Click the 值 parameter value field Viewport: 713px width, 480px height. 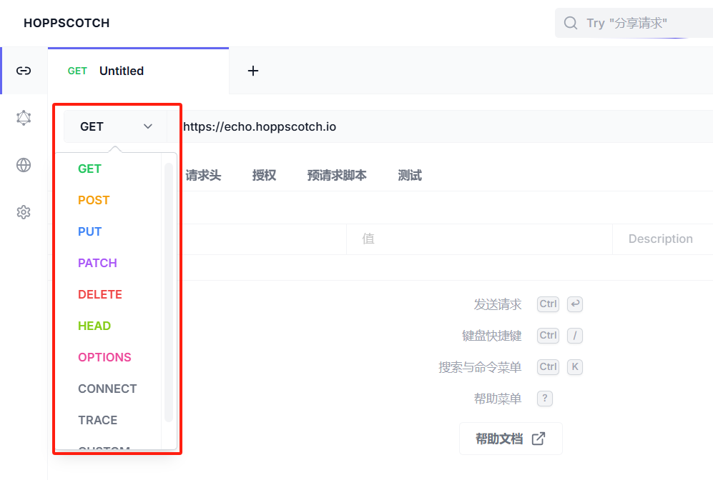[479, 239]
